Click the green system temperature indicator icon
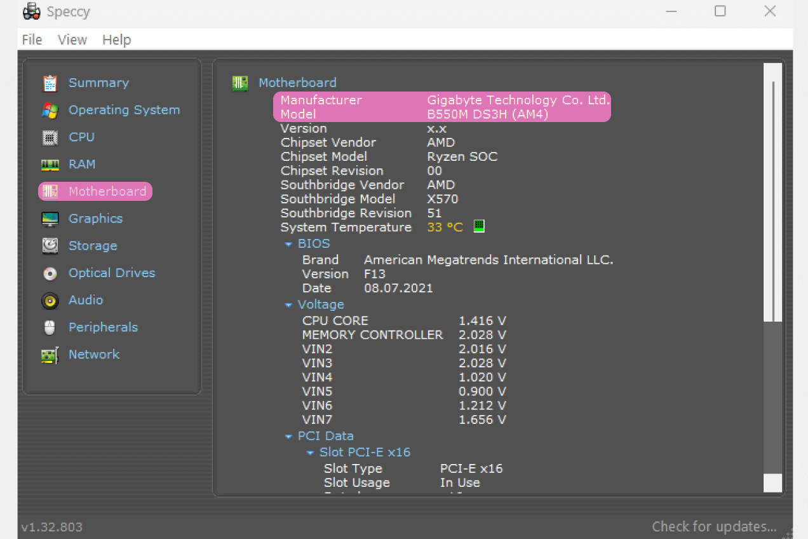 (x=479, y=227)
